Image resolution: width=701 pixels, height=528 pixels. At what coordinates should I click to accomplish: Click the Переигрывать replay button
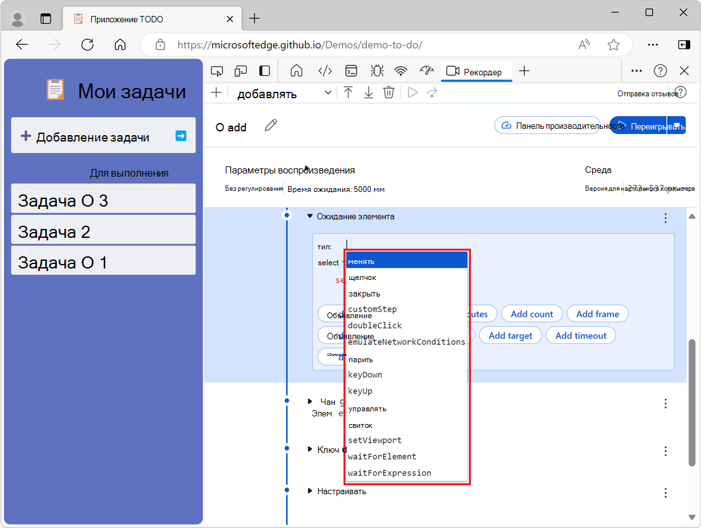pos(639,126)
